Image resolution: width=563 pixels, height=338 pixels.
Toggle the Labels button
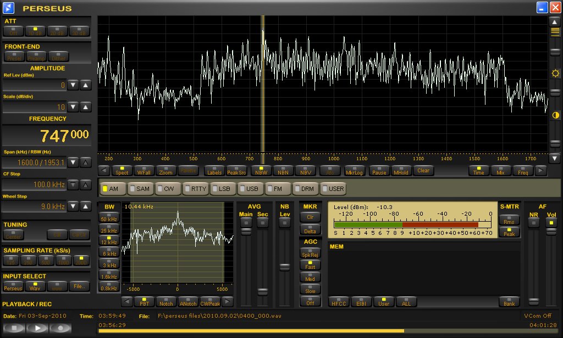click(x=214, y=171)
